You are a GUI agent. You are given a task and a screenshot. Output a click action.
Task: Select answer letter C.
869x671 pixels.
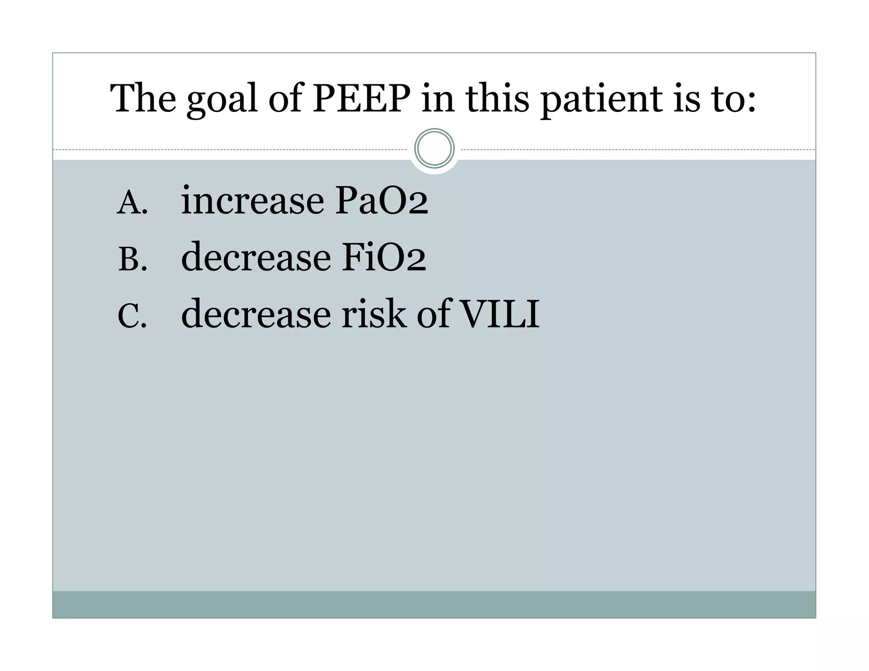pyautogui.click(x=132, y=316)
